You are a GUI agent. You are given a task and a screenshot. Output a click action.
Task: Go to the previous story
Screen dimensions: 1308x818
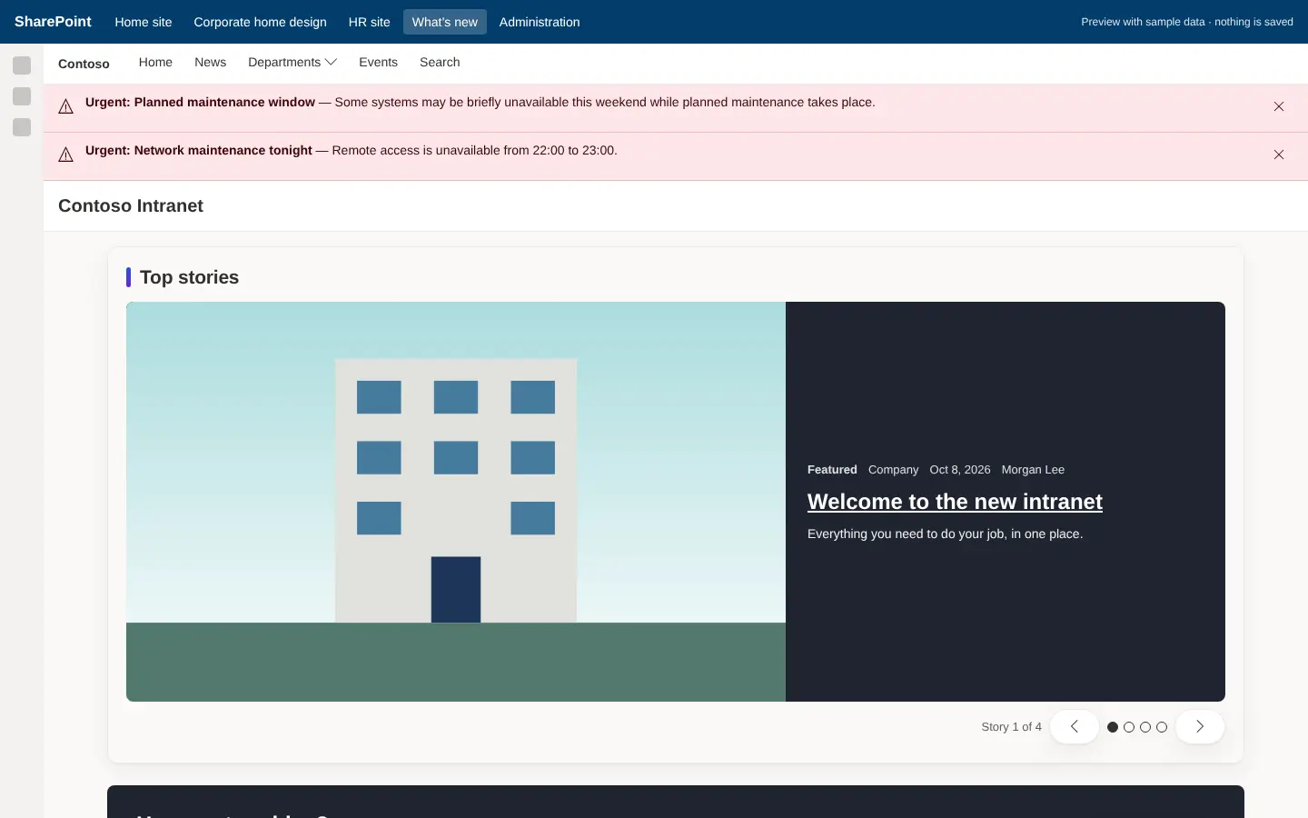click(x=1075, y=727)
